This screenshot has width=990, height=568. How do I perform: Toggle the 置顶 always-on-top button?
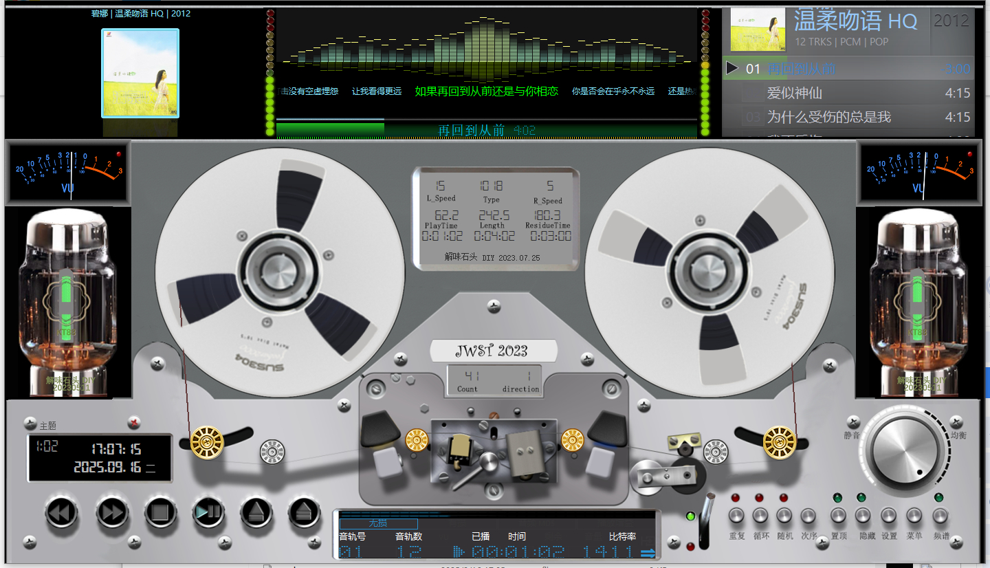pyautogui.click(x=839, y=516)
